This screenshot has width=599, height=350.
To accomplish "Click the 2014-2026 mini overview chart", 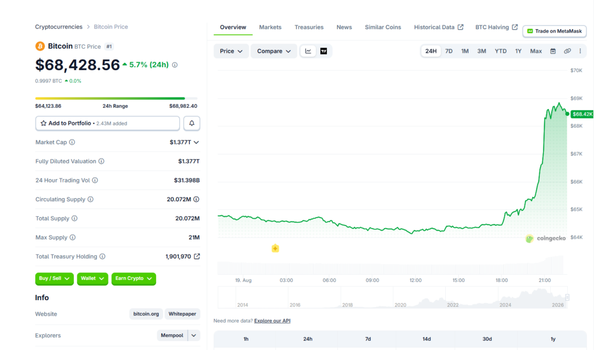I will pyautogui.click(x=392, y=297).
